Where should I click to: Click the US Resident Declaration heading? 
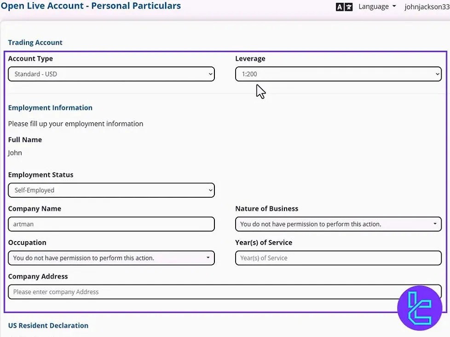(48, 325)
